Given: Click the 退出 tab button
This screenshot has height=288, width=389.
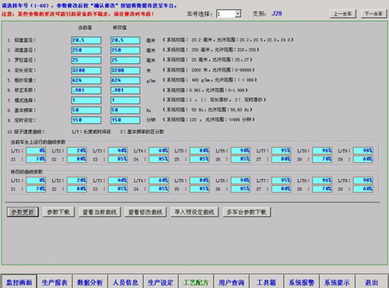Looking at the screenshot, I should 372,282.
